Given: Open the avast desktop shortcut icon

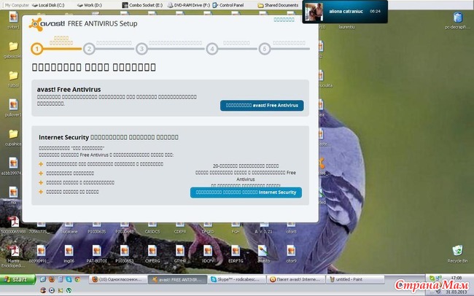Looking at the screenshot, I should (263, 252).
